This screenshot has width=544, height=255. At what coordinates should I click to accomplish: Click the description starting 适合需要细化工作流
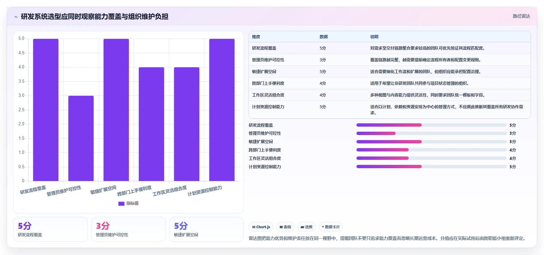pos(425,72)
